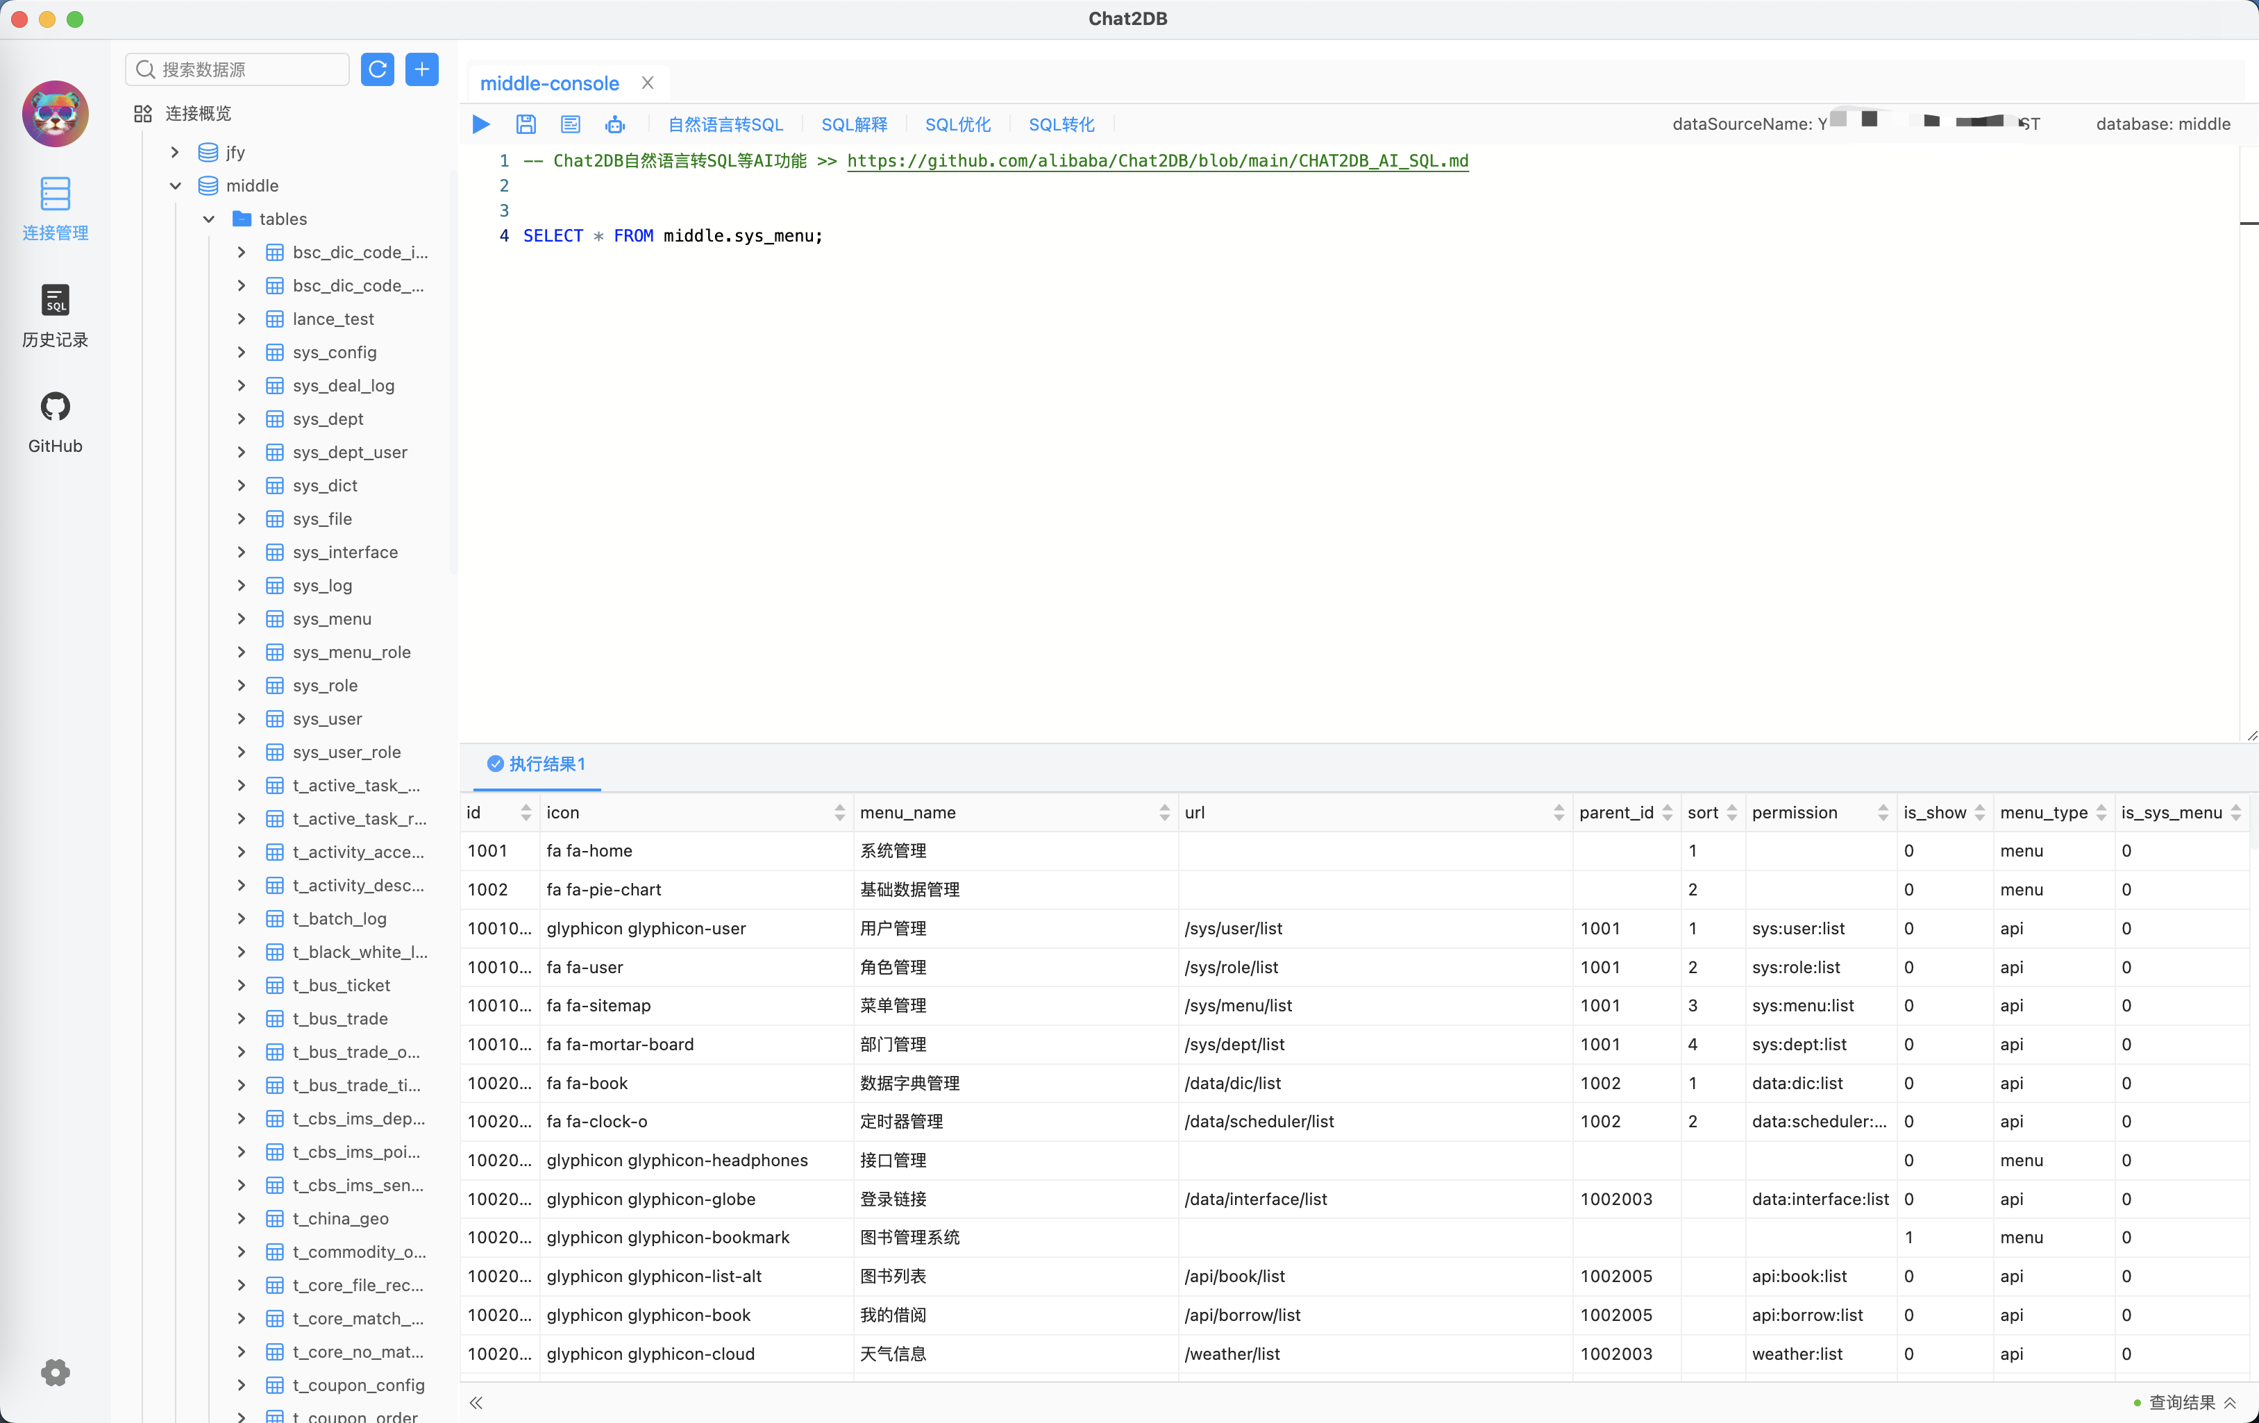Open GitHub from the sidebar
This screenshot has width=2259, height=1423.
pyautogui.click(x=56, y=420)
